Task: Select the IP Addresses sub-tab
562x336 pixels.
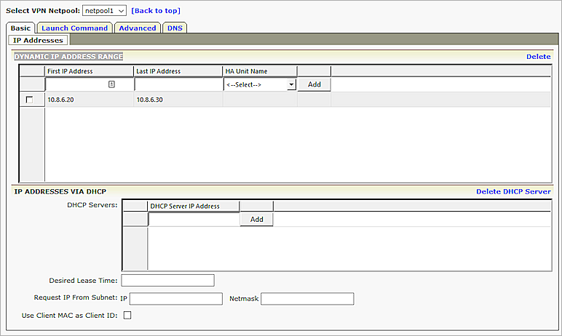Action: pyautogui.click(x=38, y=40)
